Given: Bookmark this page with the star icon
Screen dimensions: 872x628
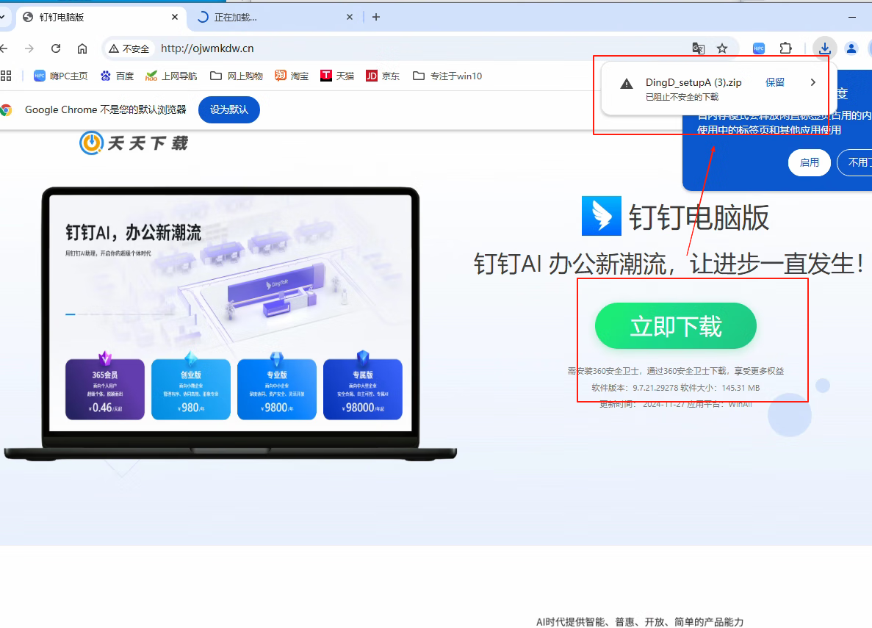Looking at the screenshot, I should click(722, 48).
